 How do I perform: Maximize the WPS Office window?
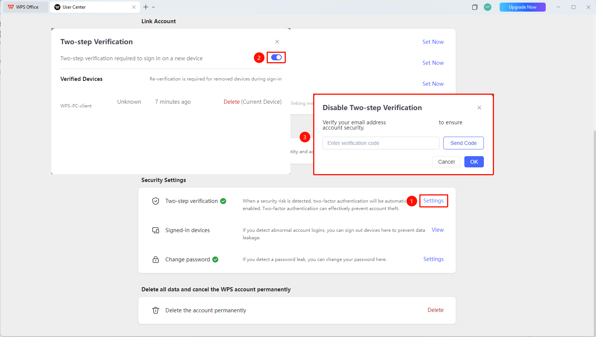pos(573,7)
